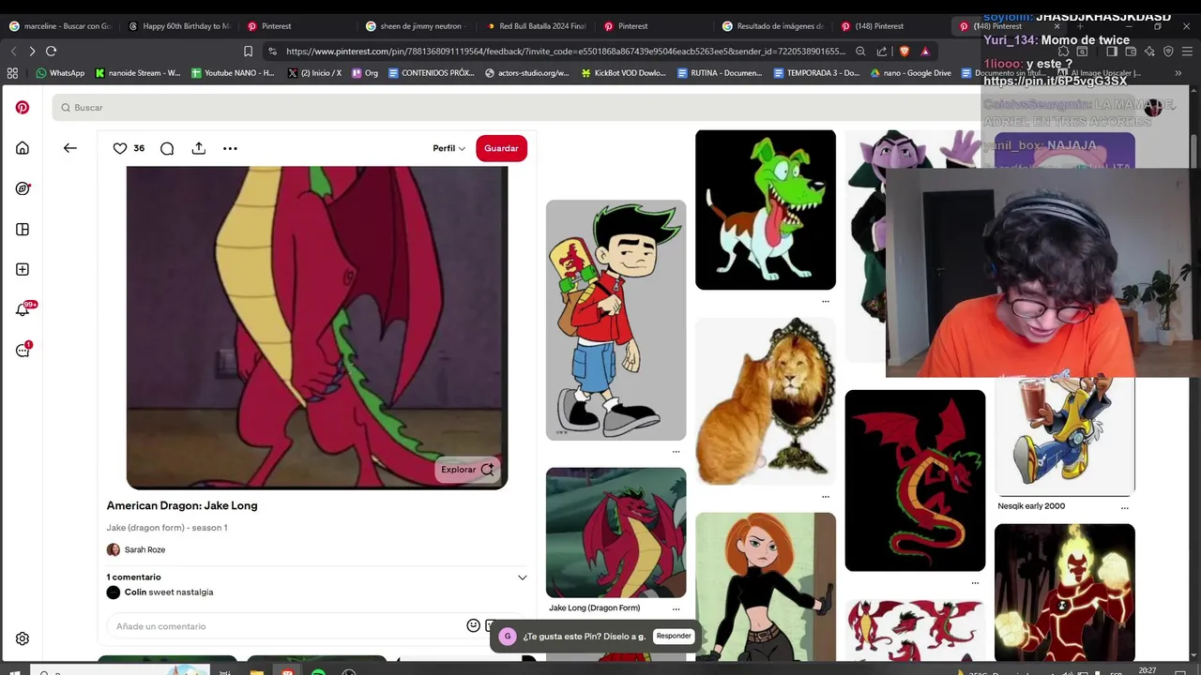The width and height of the screenshot is (1201, 675).
Task: Open the Heatblast Ben 10 pin
Action: click(x=1064, y=592)
